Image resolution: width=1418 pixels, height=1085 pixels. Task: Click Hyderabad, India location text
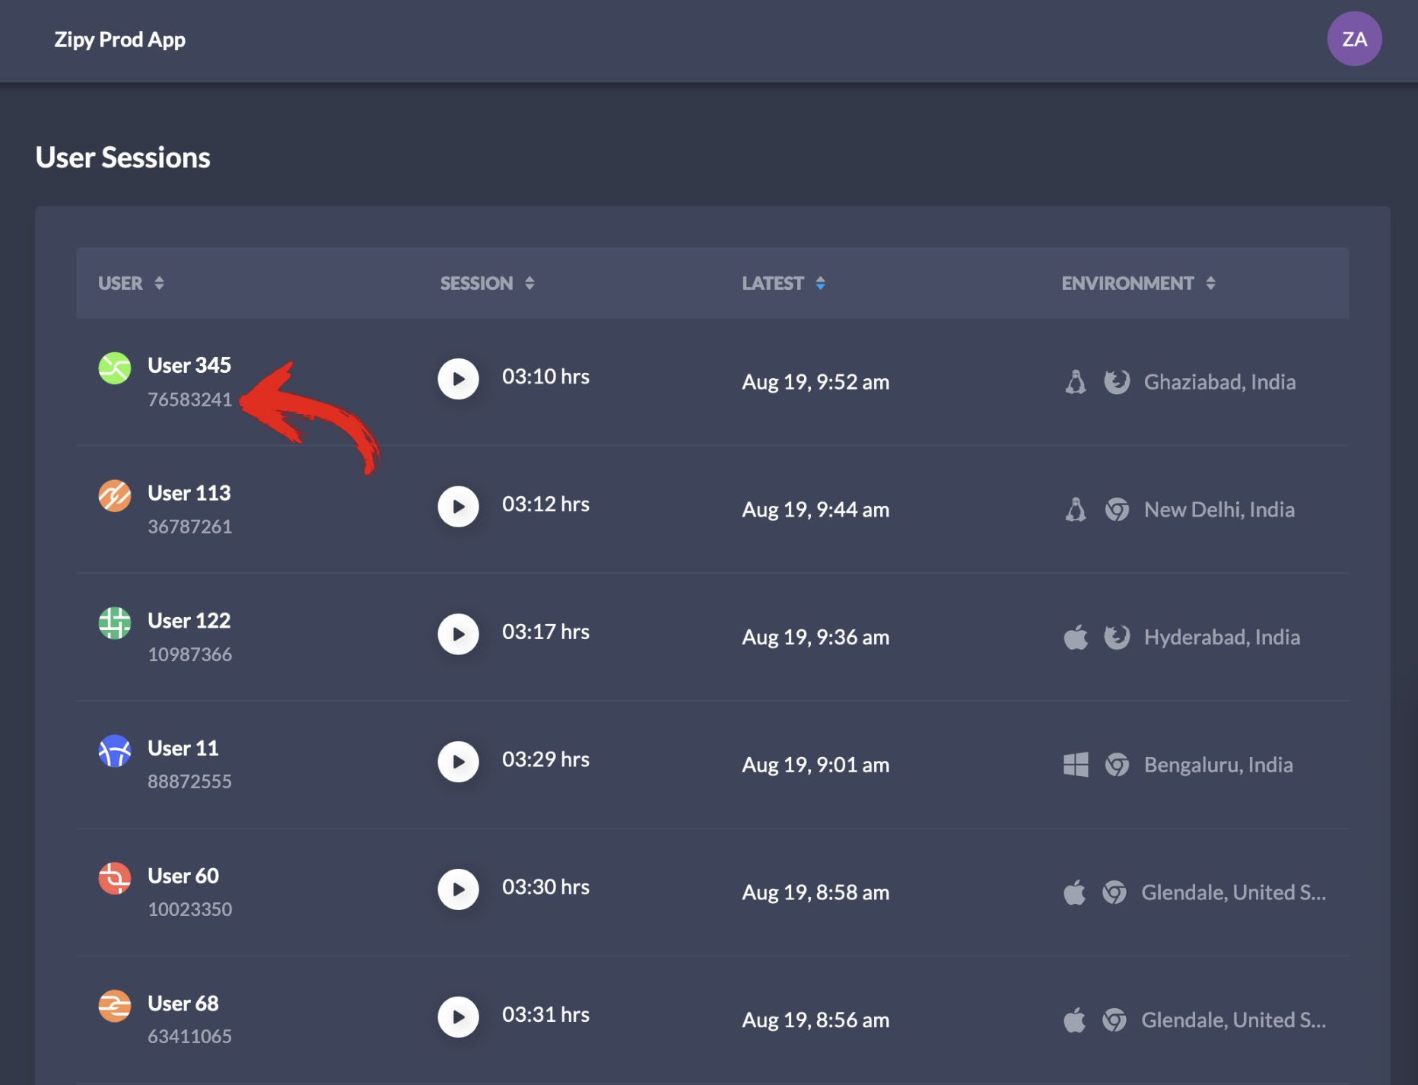coord(1222,637)
